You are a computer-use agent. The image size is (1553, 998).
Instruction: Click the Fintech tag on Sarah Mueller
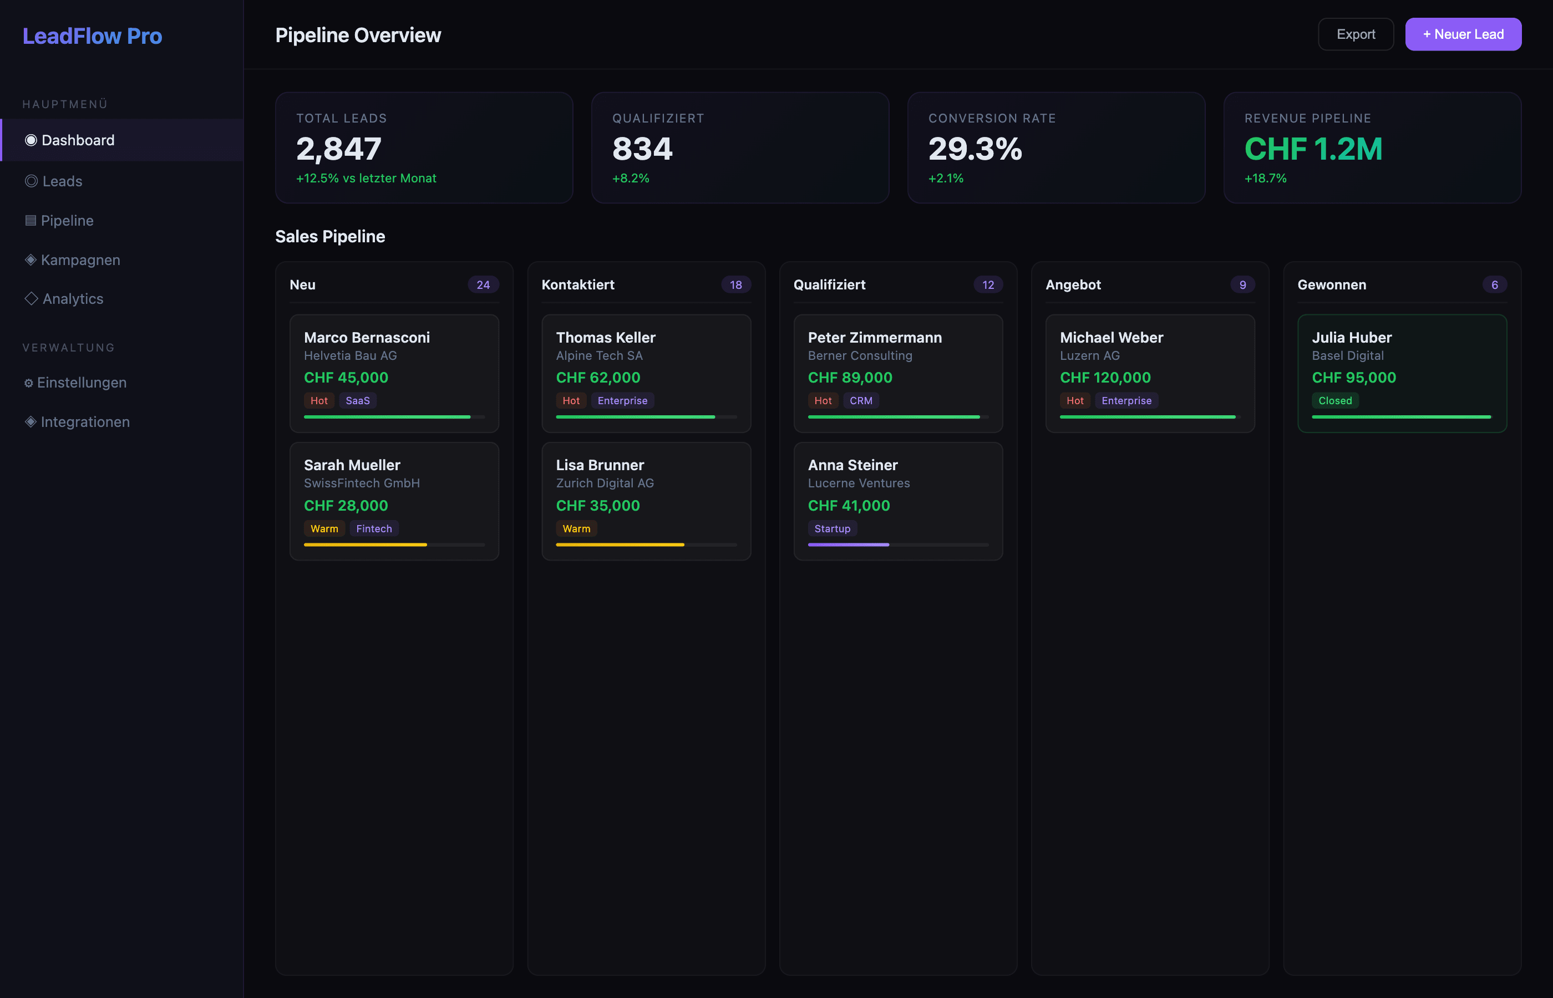[x=374, y=529]
